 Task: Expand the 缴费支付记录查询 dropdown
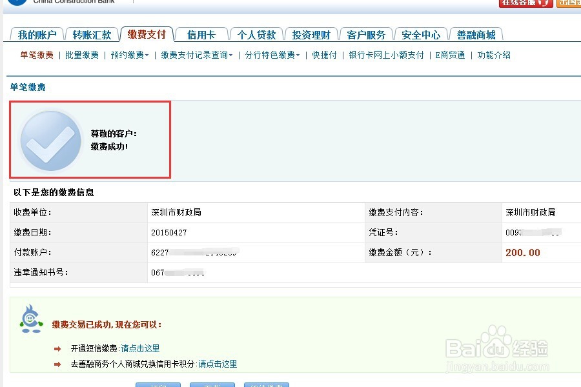coord(193,55)
